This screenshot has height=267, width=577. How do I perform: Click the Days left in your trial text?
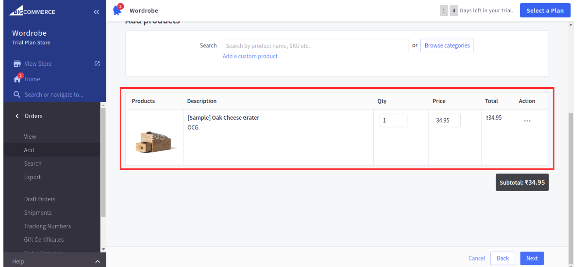coord(487,11)
